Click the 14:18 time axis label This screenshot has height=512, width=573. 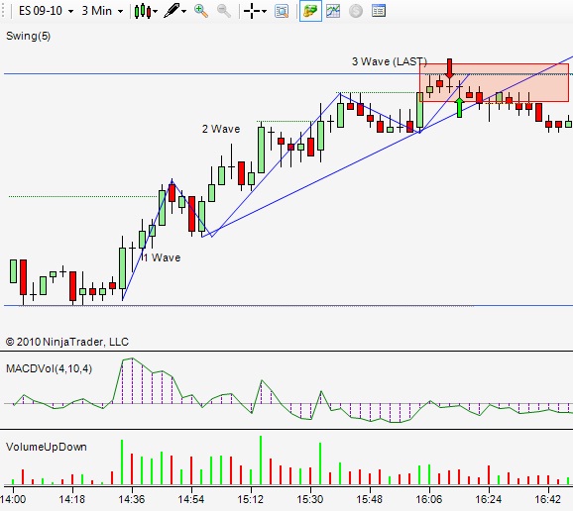click(x=72, y=499)
